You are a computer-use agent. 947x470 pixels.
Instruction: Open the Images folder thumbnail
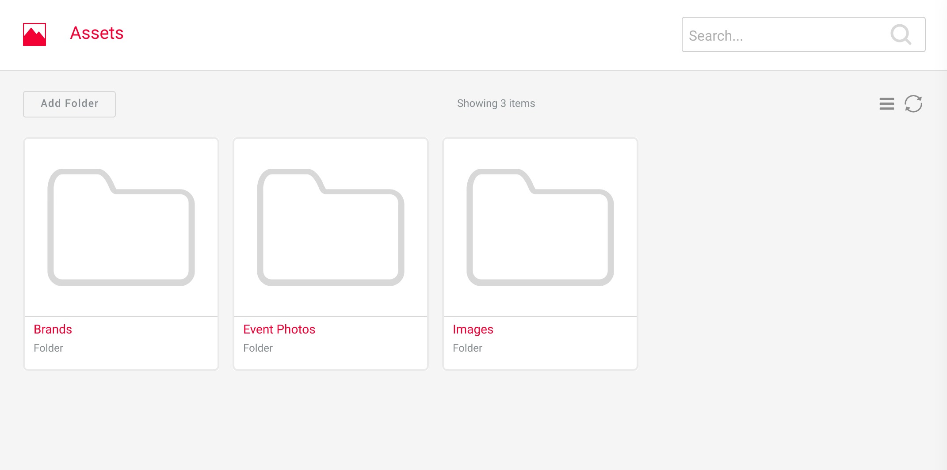point(540,227)
